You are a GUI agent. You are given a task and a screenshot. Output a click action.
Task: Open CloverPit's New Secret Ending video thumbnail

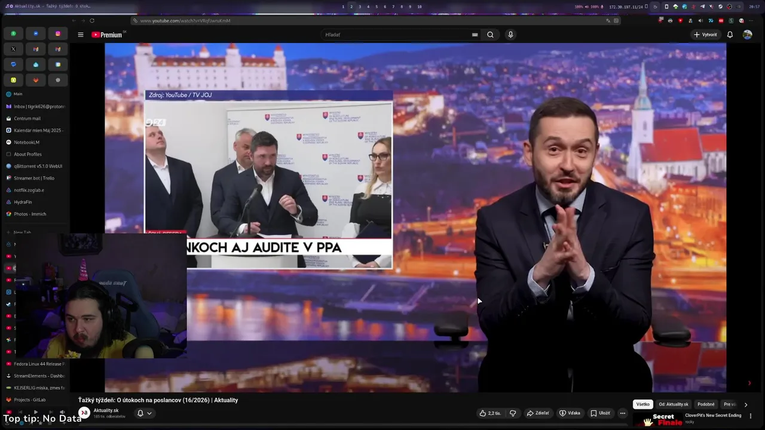click(x=657, y=419)
